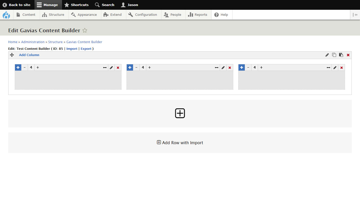Delete the row with the red X
The height and width of the screenshot is (211, 360).
click(348, 55)
